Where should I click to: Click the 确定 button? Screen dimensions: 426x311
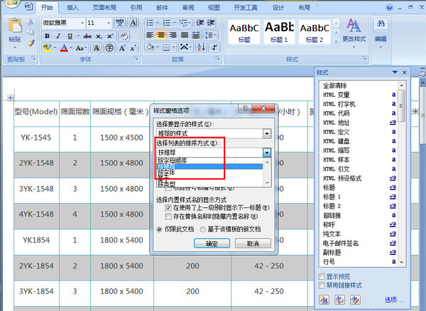point(212,244)
